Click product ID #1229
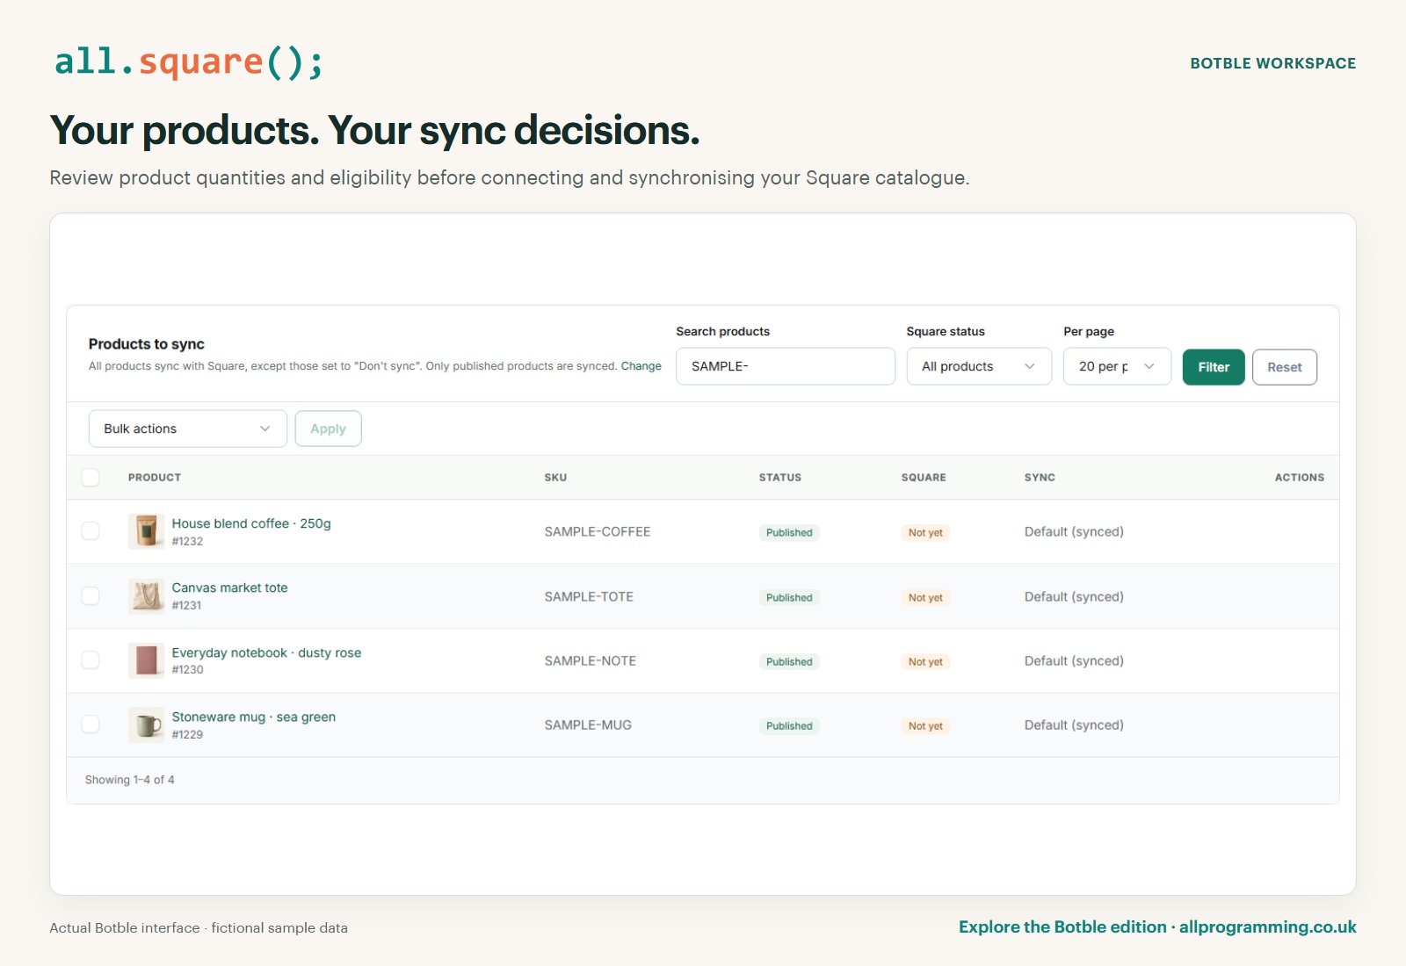This screenshot has width=1406, height=966. [x=187, y=734]
